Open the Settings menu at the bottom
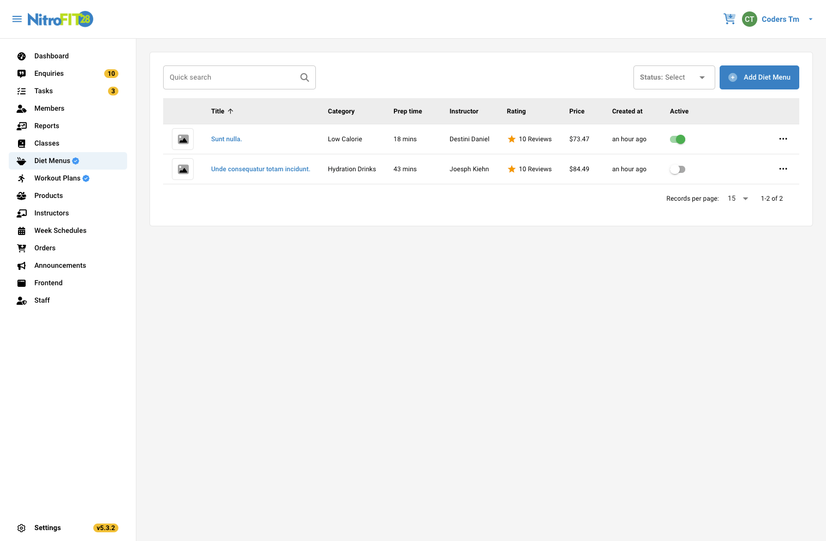The height and width of the screenshot is (541, 826). (47, 527)
